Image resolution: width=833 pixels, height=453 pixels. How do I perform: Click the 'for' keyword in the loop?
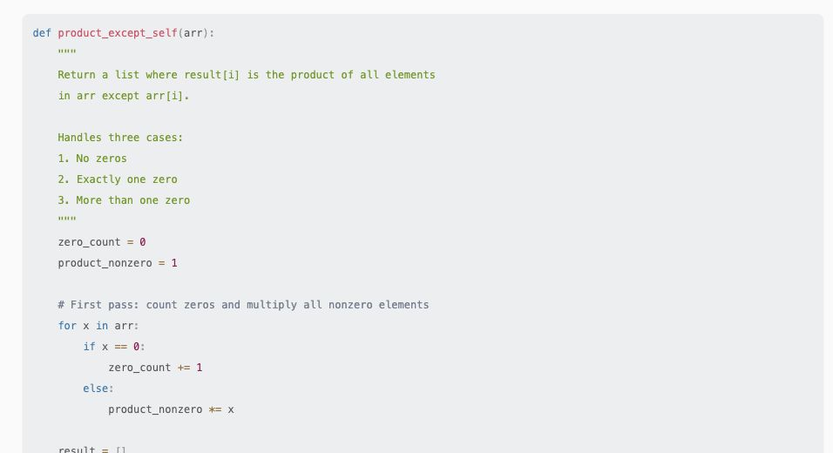pyautogui.click(x=67, y=326)
